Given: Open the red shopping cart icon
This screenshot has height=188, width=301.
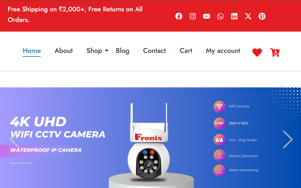Looking at the screenshot, I should tap(275, 52).
